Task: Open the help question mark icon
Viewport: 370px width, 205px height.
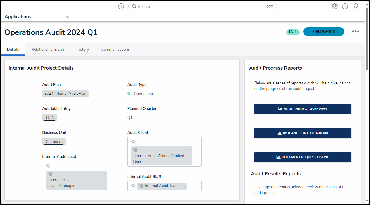Action: 345,6
